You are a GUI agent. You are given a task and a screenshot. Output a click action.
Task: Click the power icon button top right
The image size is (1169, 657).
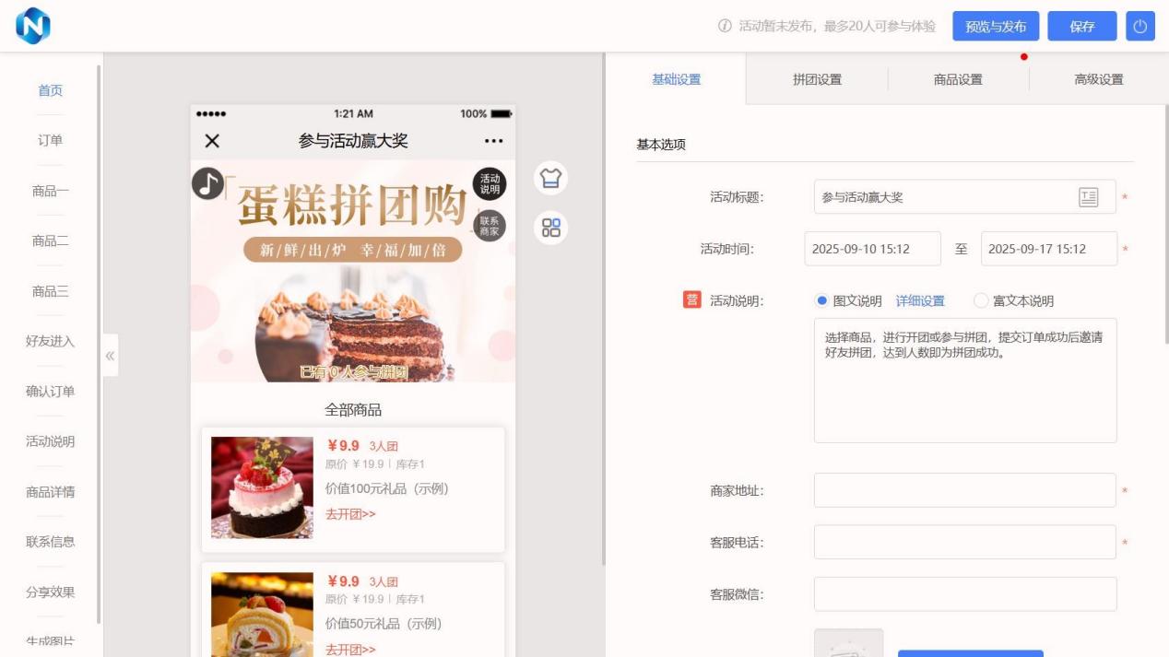pos(1139,27)
